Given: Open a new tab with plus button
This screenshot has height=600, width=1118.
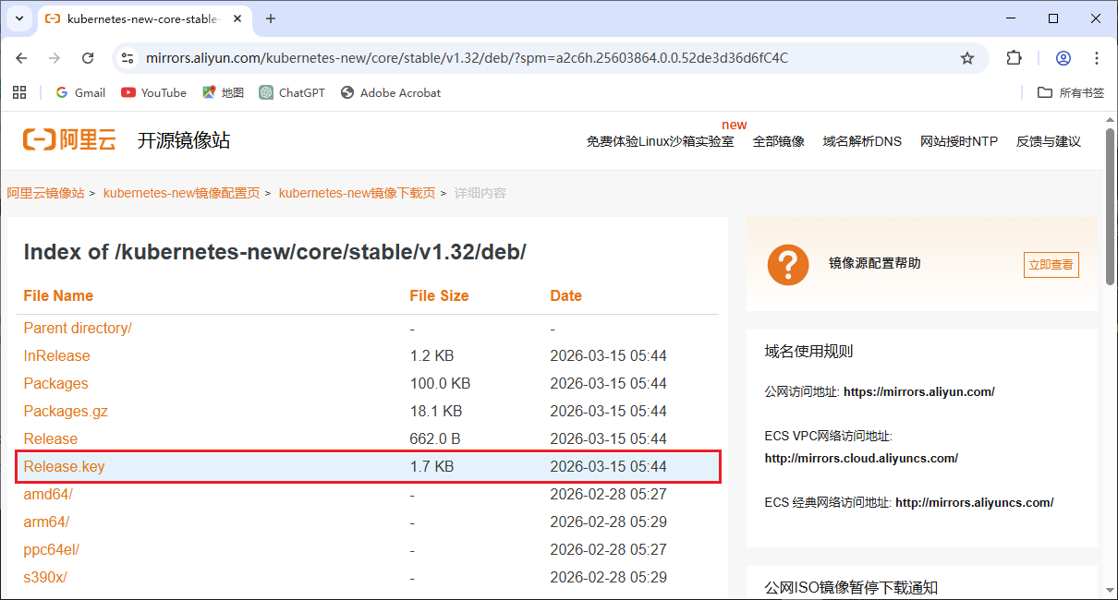Looking at the screenshot, I should click(271, 18).
